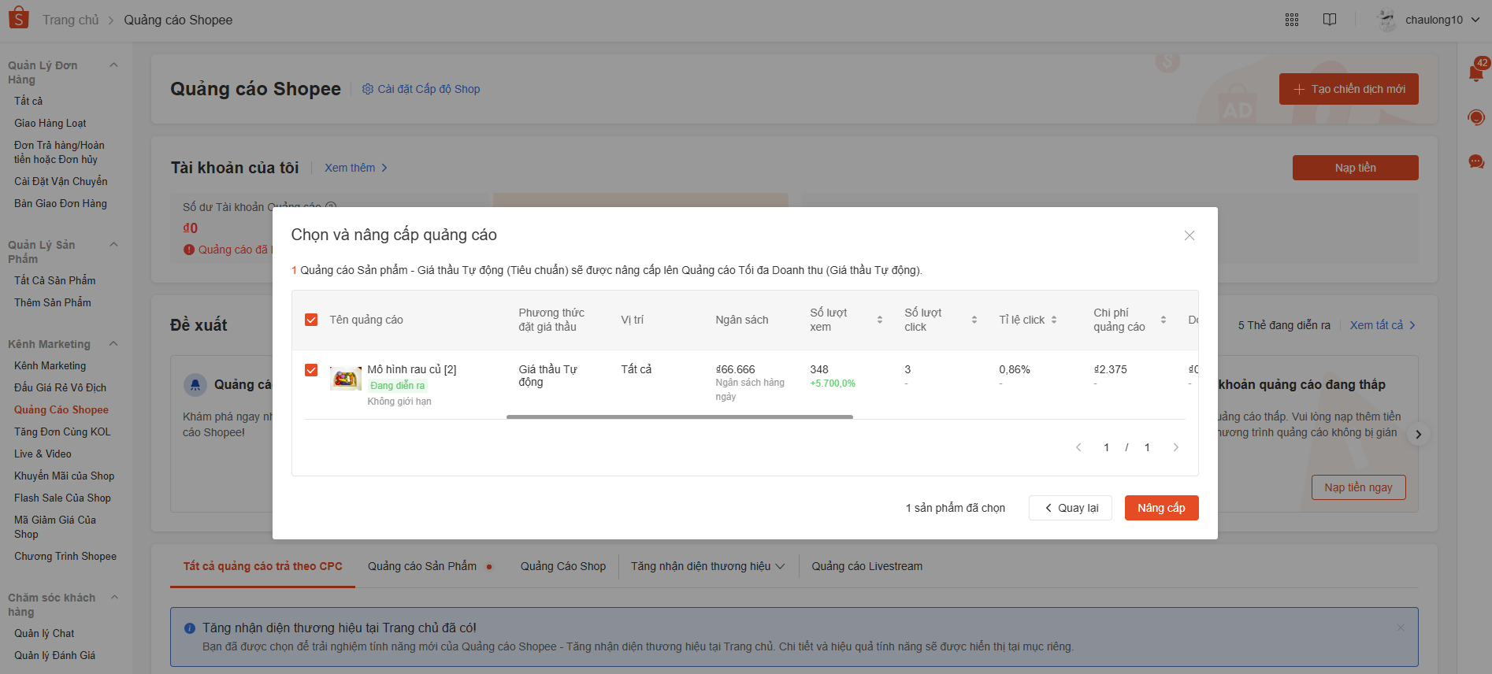Click the Mô hình rau củ product thumbnail
The height and width of the screenshot is (674, 1492).
[x=345, y=378]
